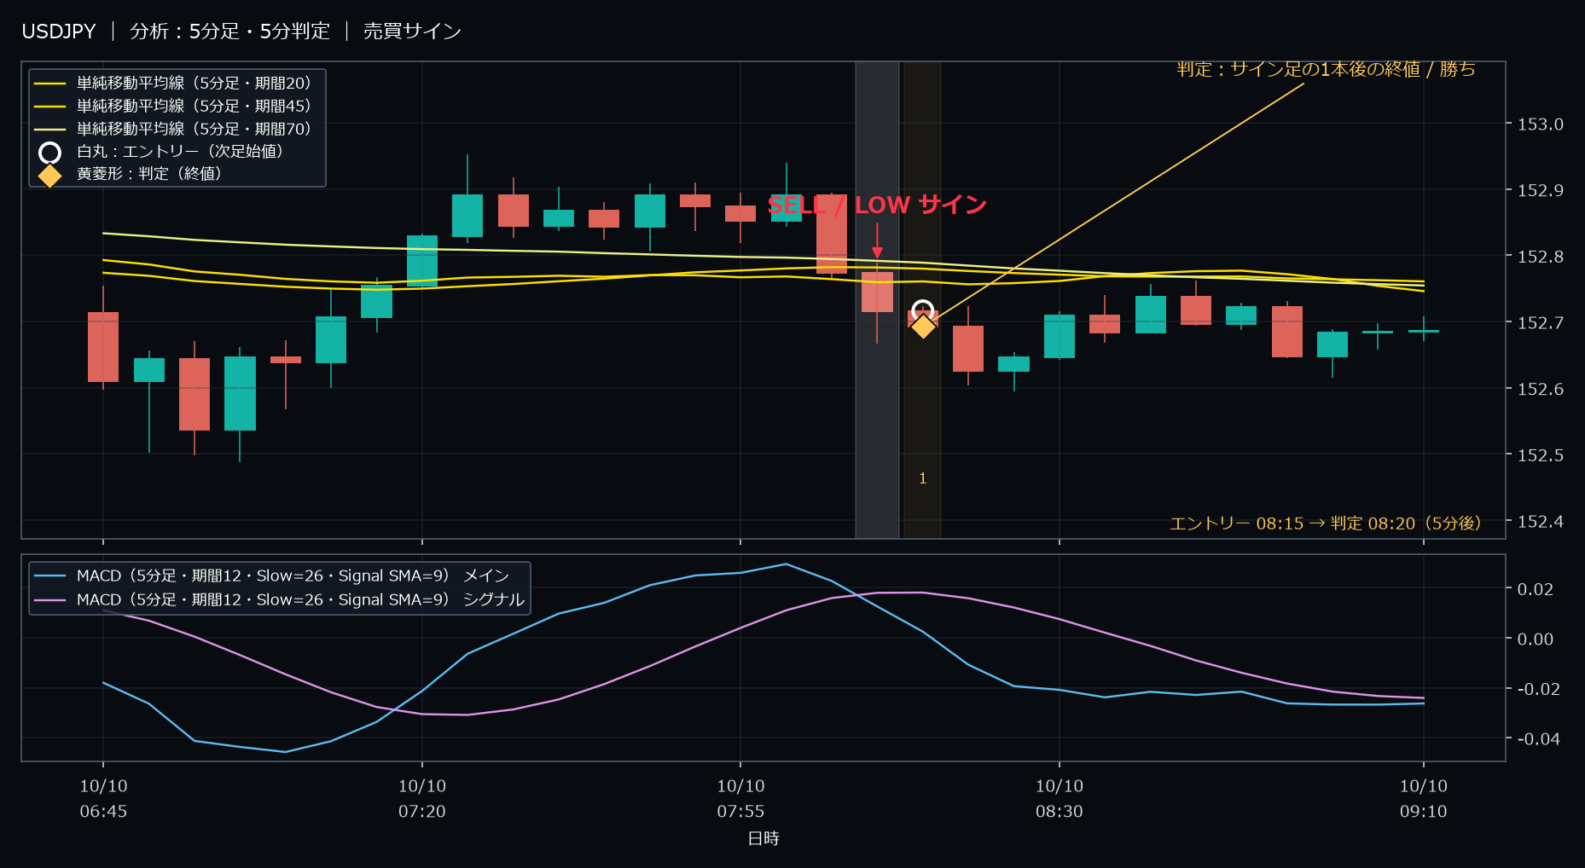The image size is (1585, 868).
Task: Select the yellow diamond icon in legend
Action: pos(50,176)
